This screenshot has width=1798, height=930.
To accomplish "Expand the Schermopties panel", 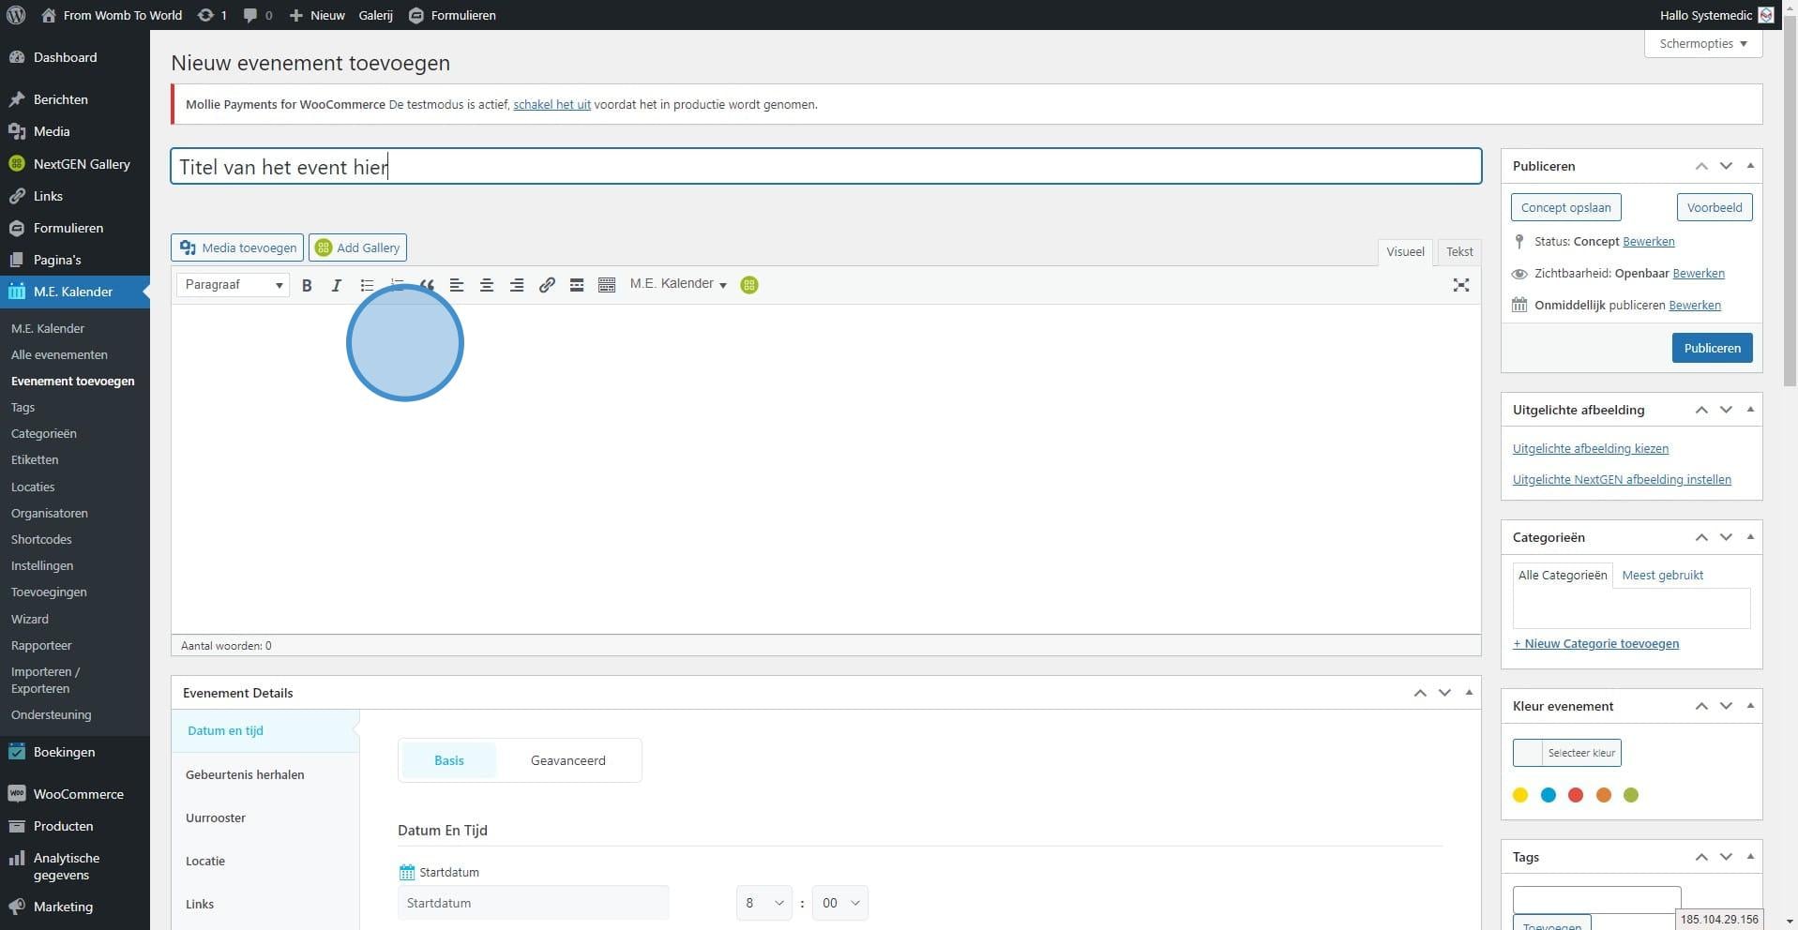I will point(1703,44).
